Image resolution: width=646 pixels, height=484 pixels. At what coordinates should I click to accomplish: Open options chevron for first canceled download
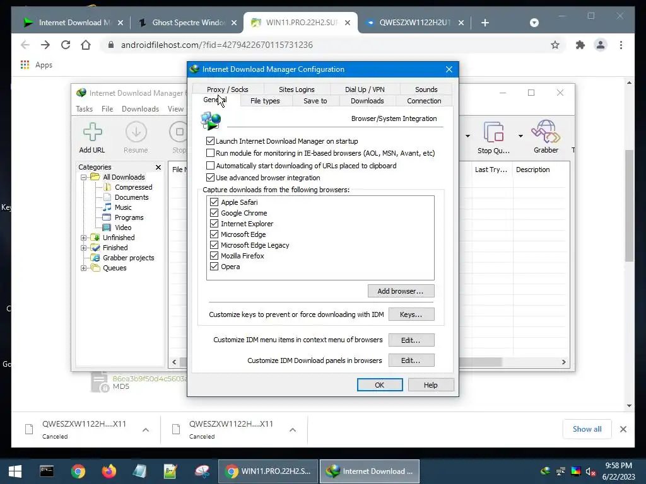point(146,430)
